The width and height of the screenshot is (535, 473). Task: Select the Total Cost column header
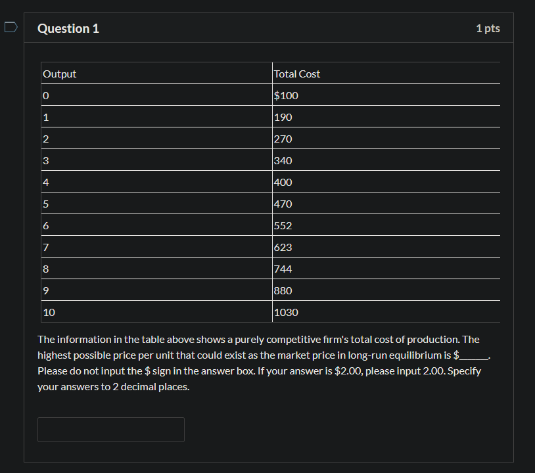(x=297, y=74)
